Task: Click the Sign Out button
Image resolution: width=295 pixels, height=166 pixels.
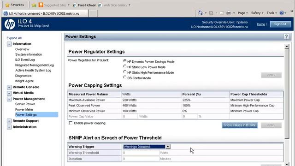Action: coord(280,24)
